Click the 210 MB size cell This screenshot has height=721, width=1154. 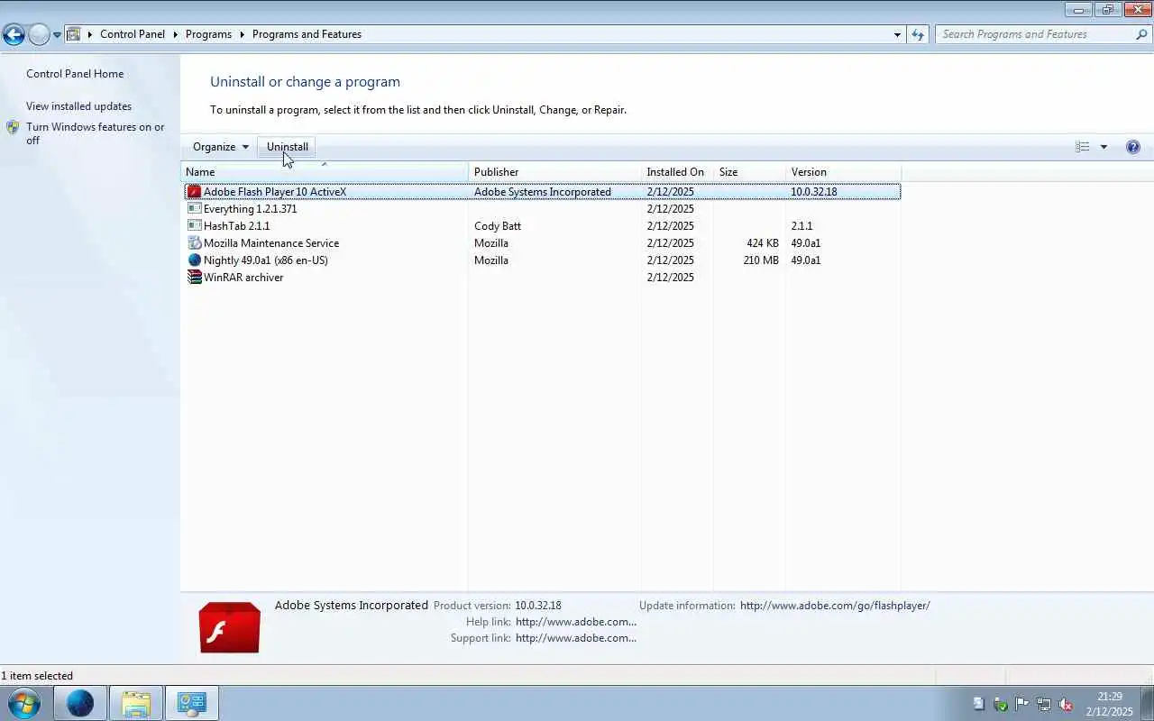point(761,260)
